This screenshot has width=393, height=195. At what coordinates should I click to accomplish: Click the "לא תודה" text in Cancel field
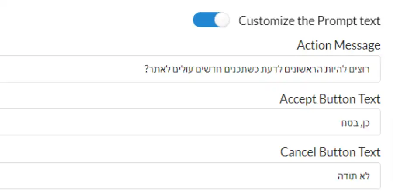click(x=354, y=176)
